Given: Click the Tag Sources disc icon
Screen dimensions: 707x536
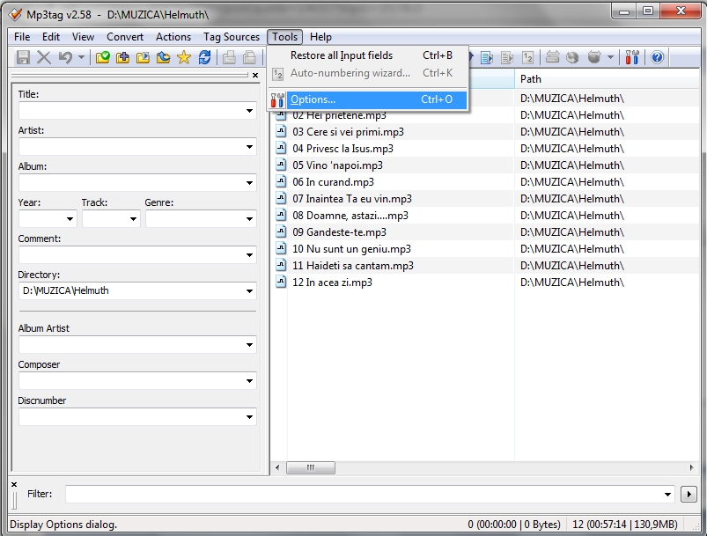Looking at the screenshot, I should [594, 57].
